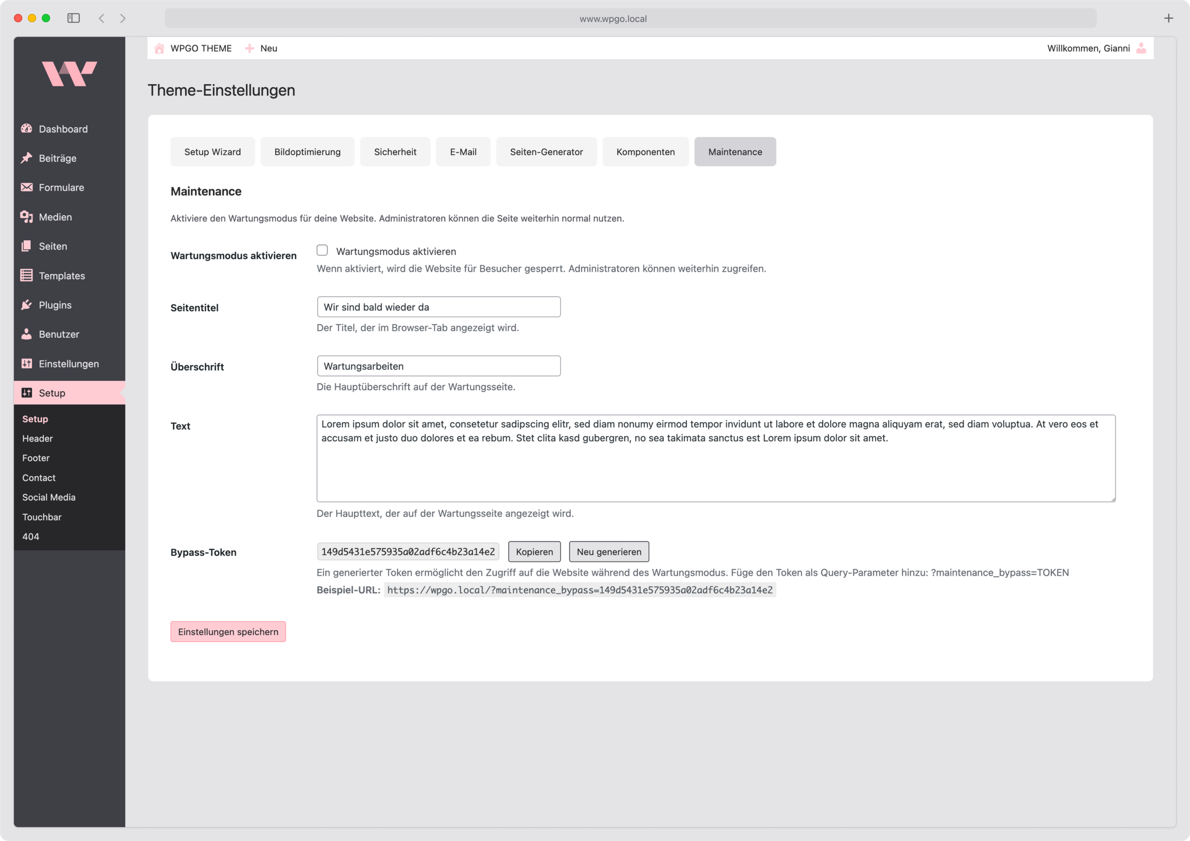Viewport: 1190px width, 841px height.
Task: Click the user avatar icon next to Willkommen
Action: [x=1141, y=48]
